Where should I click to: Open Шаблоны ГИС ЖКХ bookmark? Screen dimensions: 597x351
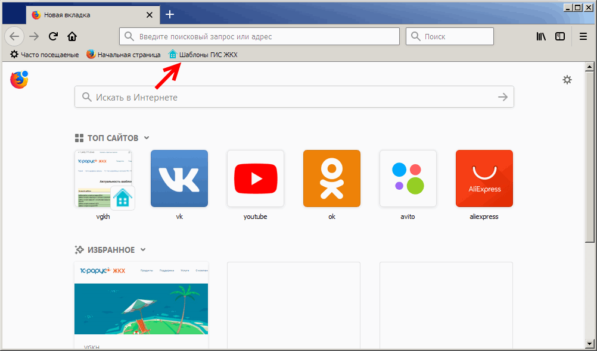pyautogui.click(x=203, y=55)
